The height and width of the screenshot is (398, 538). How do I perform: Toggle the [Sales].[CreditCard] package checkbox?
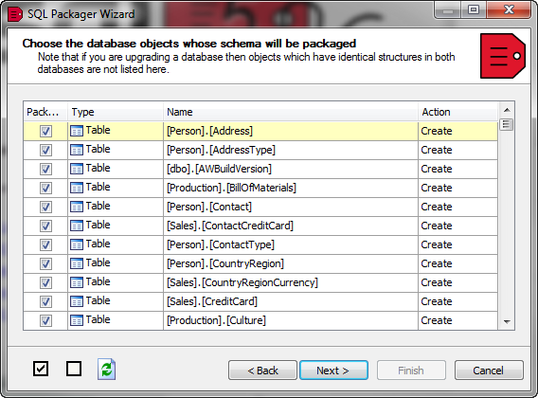pyautogui.click(x=46, y=301)
